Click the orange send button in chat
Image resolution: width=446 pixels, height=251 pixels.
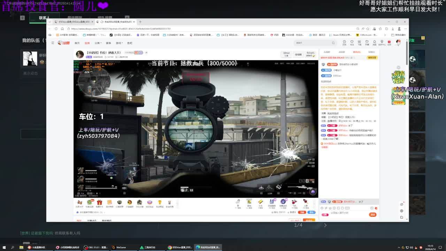click(372, 215)
